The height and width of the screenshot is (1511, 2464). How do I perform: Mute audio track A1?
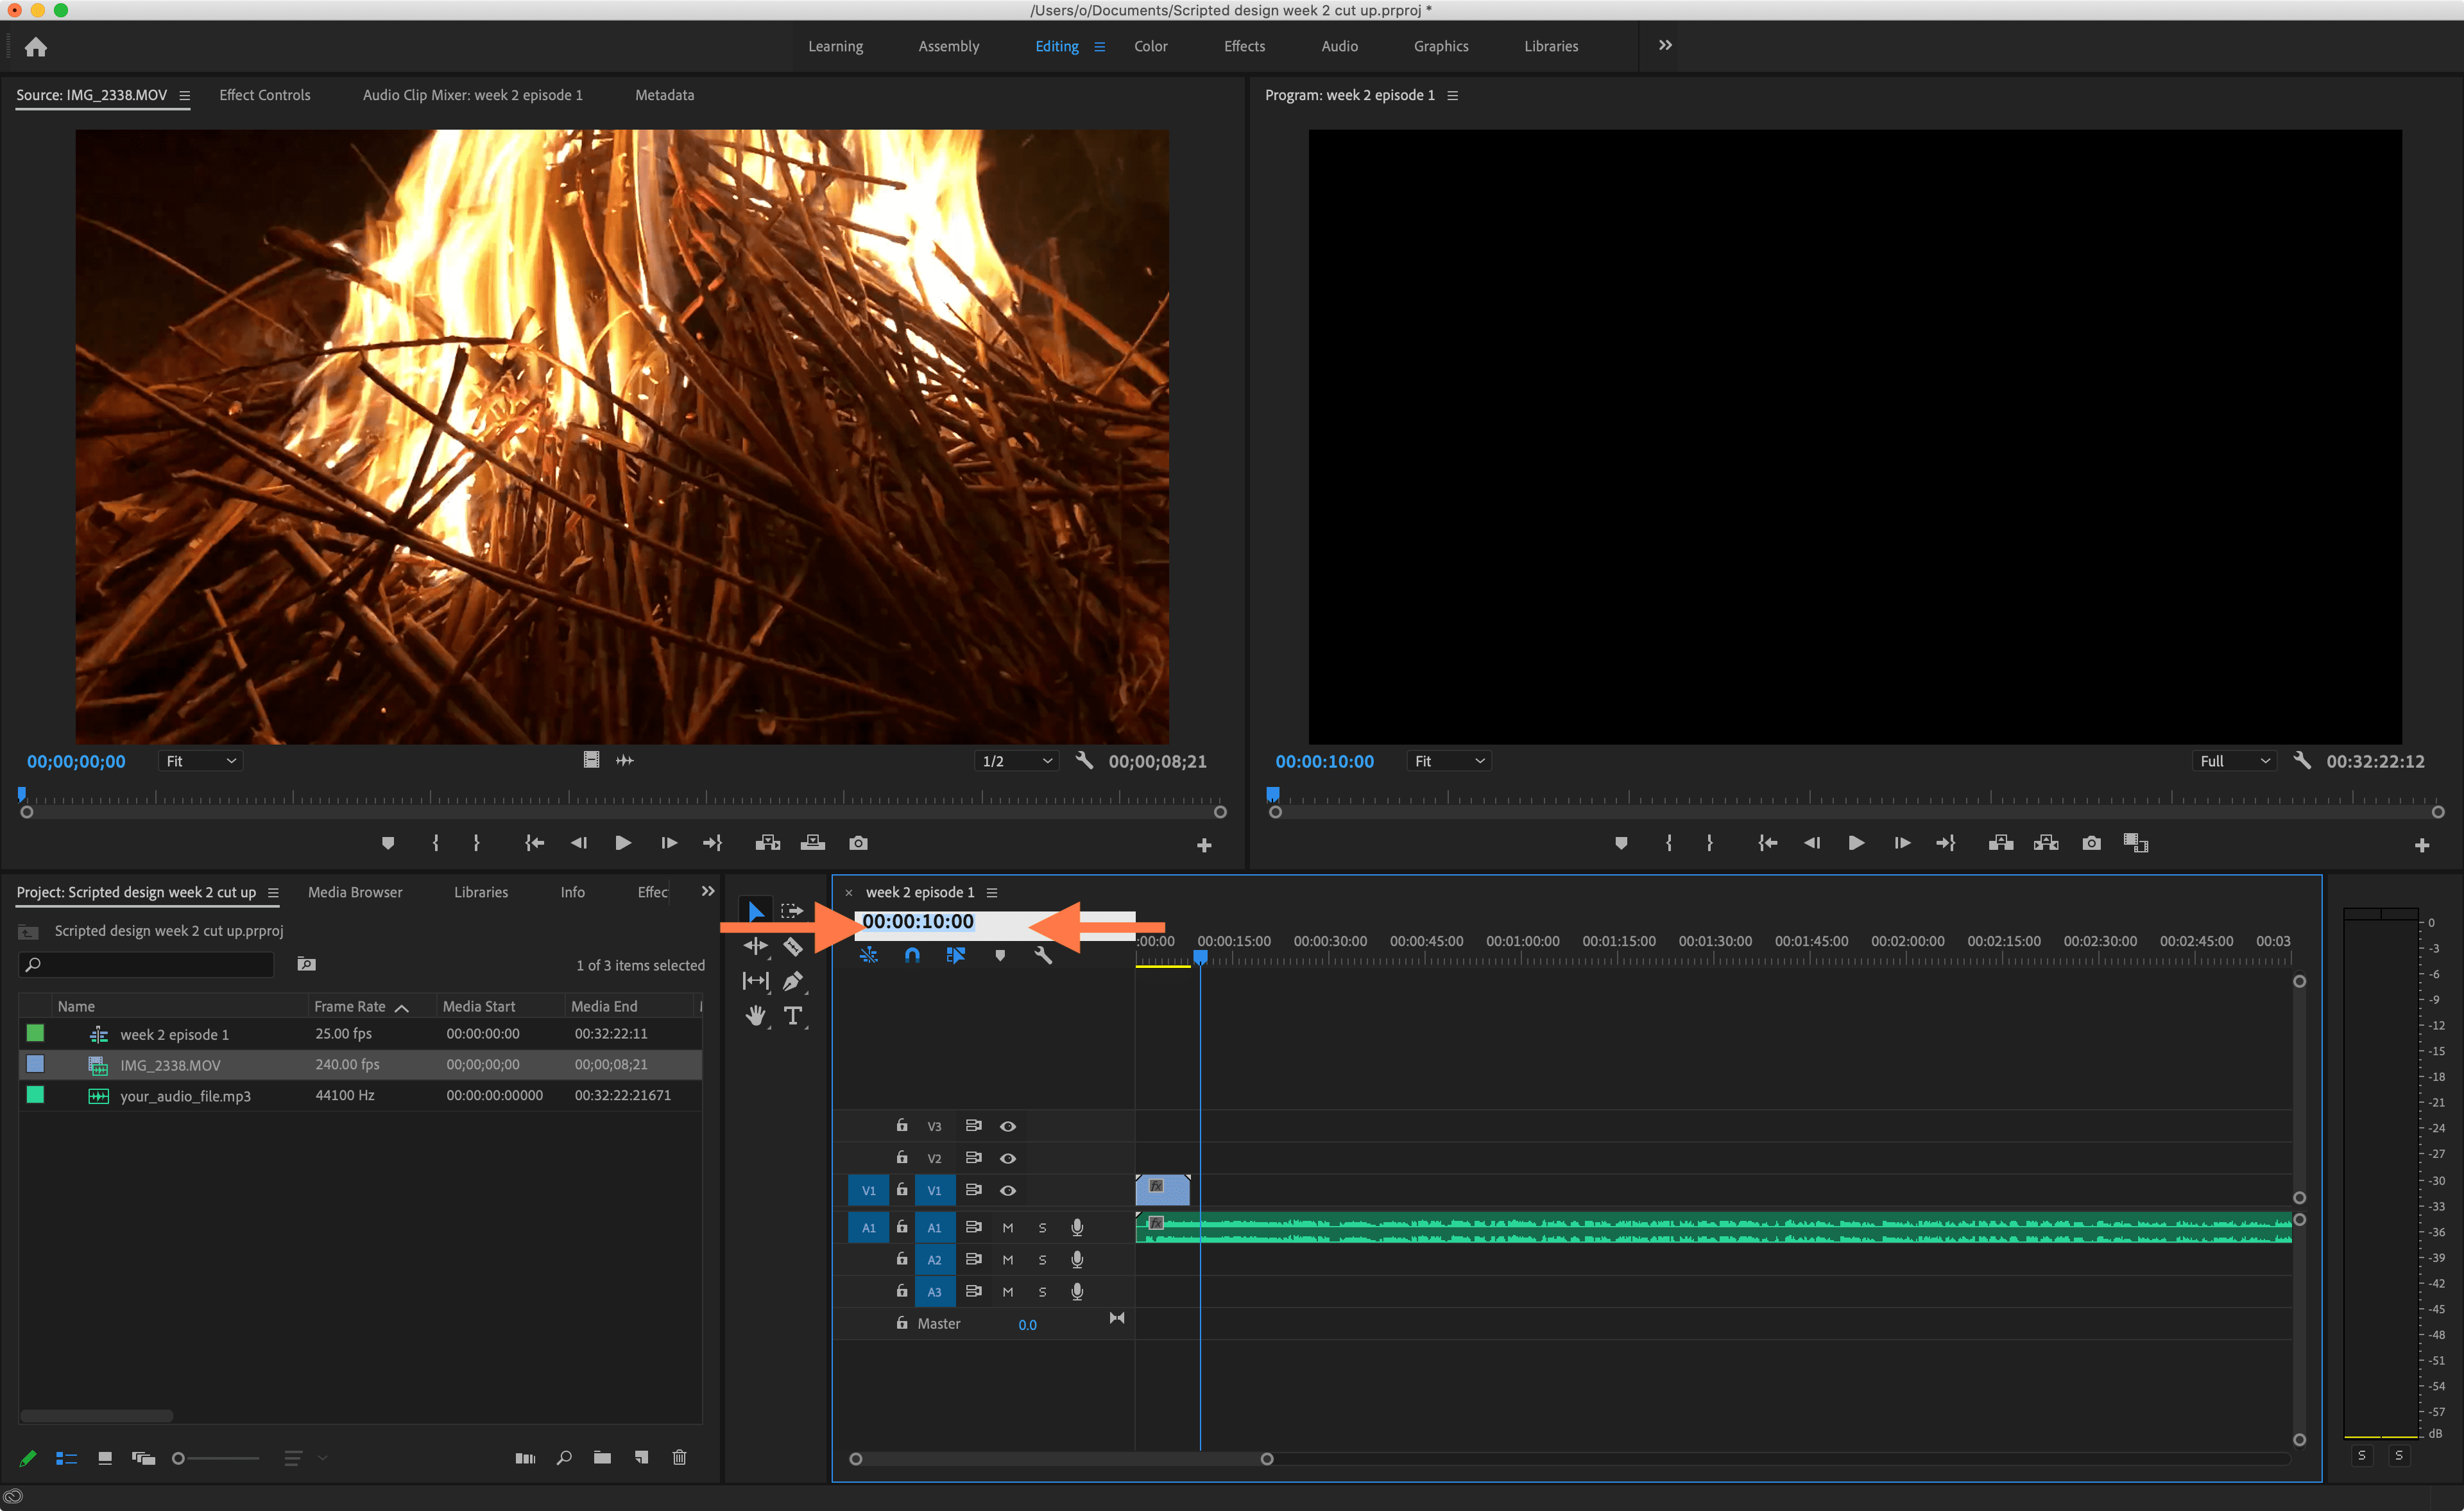(1008, 1228)
